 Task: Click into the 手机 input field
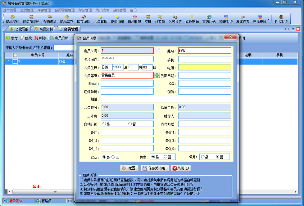coord(204,59)
